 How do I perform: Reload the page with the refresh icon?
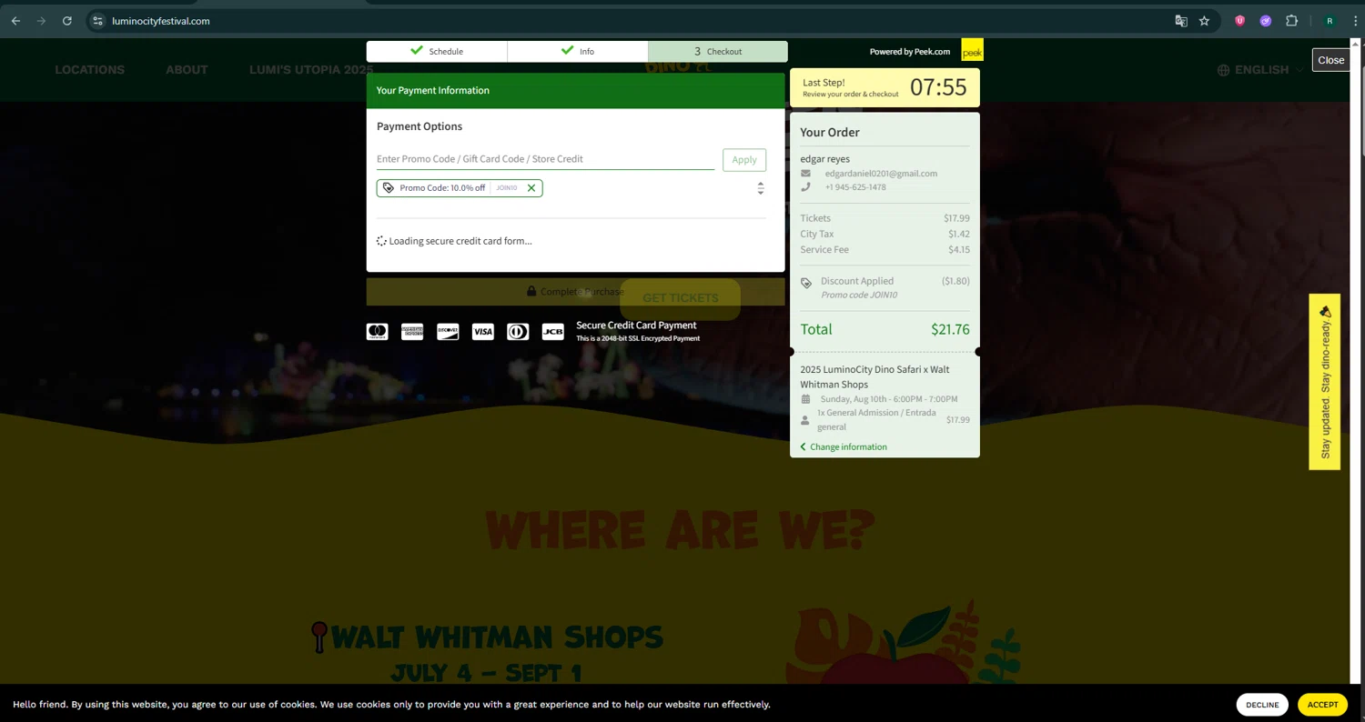click(x=66, y=21)
